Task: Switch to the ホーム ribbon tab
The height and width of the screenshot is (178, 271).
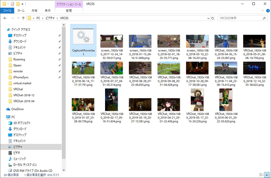Action: (21, 11)
